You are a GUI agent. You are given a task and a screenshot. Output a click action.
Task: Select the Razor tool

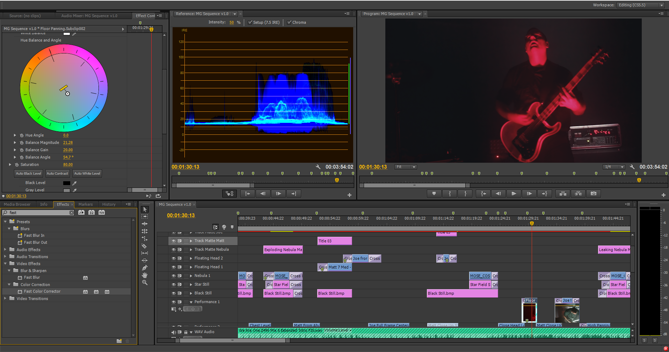coord(145,246)
